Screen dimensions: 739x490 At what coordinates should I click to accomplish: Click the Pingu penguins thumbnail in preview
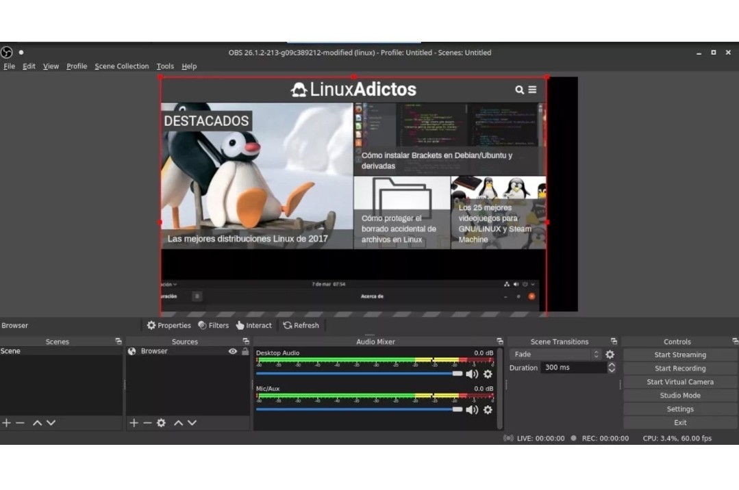click(257, 176)
